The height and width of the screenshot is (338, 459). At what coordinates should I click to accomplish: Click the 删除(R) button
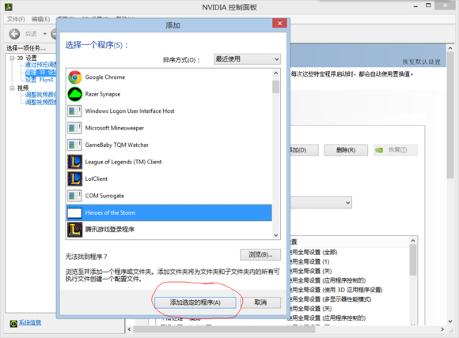[346, 150]
